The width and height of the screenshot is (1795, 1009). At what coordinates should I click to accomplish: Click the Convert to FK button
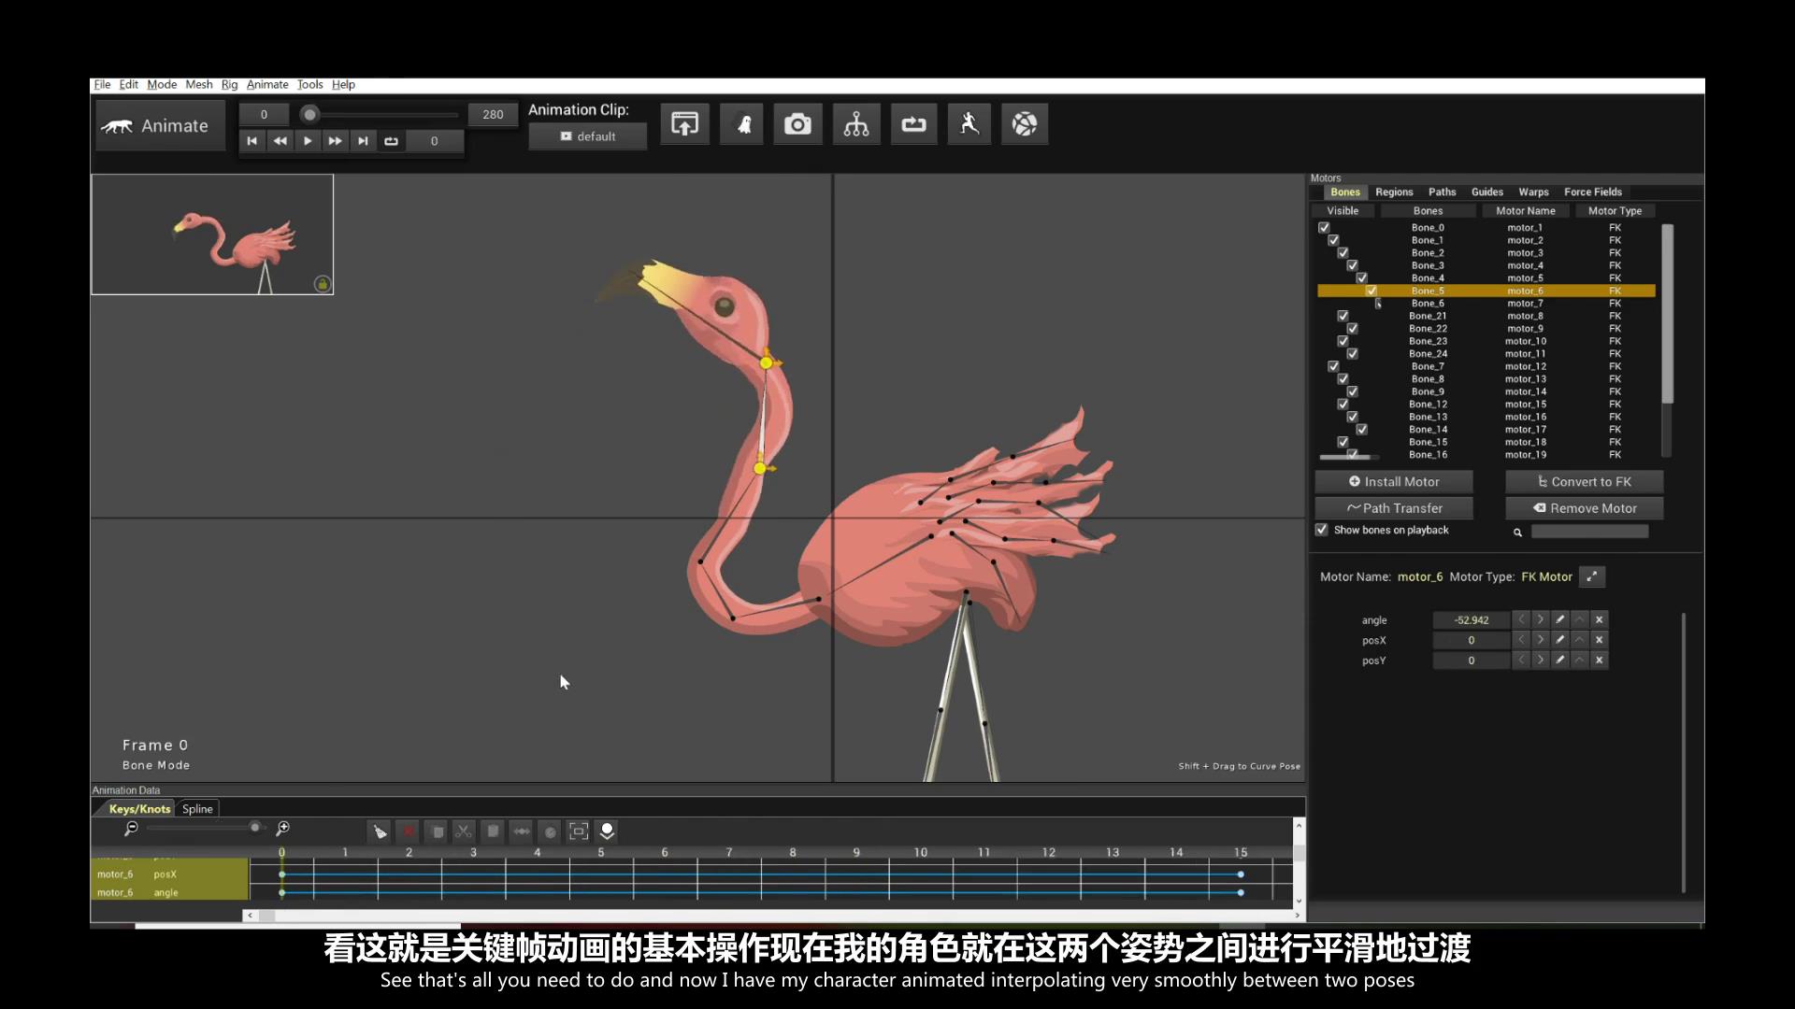1585,482
